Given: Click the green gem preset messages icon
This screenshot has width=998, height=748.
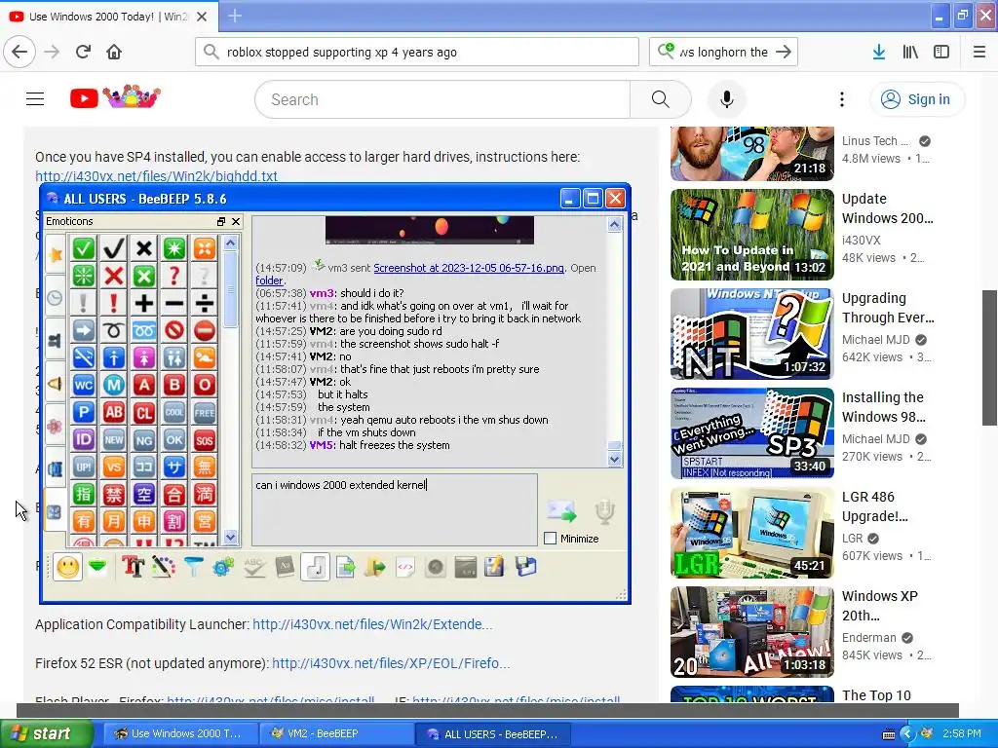Looking at the screenshot, I should pyautogui.click(x=97, y=567).
